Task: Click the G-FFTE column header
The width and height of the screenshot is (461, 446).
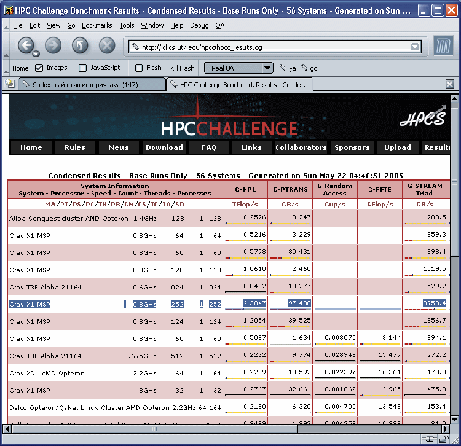Action: click(x=380, y=189)
